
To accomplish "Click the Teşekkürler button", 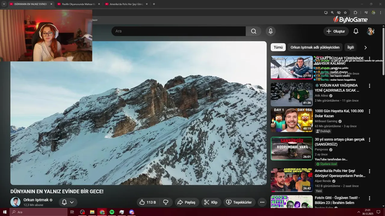I will pyautogui.click(x=239, y=202).
